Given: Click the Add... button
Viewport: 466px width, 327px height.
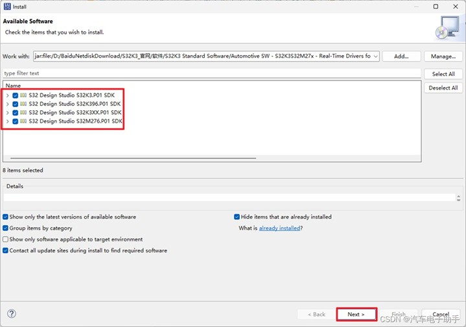Looking at the screenshot, I should point(401,56).
